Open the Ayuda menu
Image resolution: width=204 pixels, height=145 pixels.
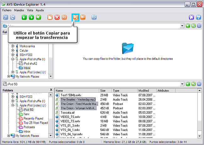point(40,10)
